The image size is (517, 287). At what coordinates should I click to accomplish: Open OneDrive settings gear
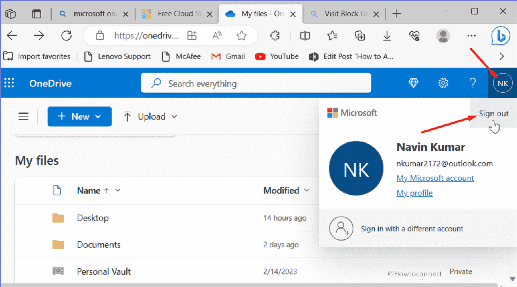443,83
